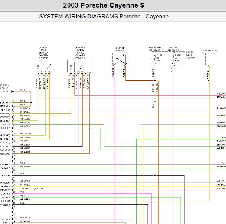Click the GRY/RED label on pin 14
This screenshot has width=226, height=224.
(25, 148)
